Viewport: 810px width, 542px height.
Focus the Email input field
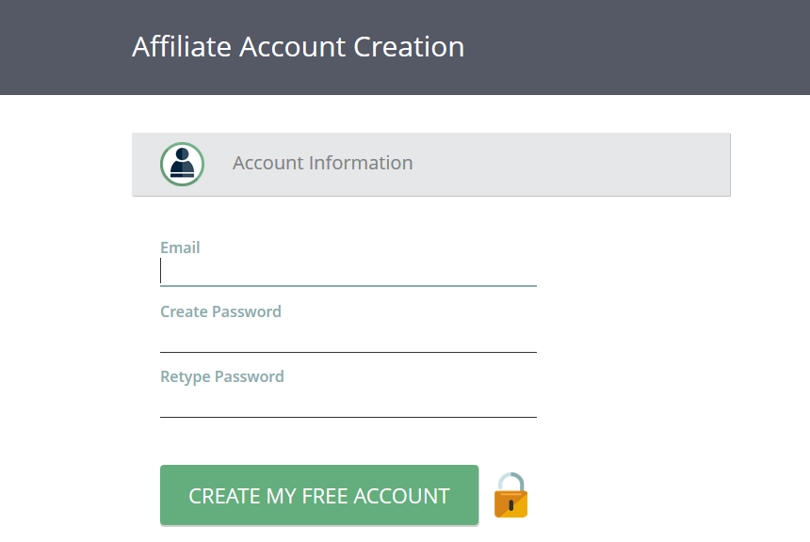click(x=348, y=272)
